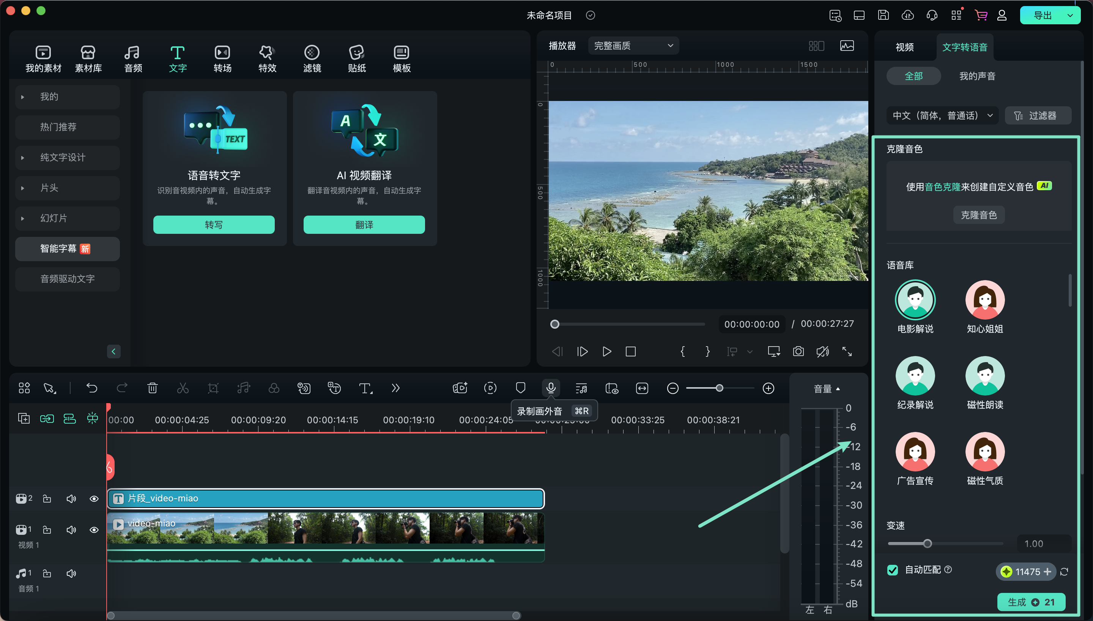
Task: Open the 模板 templates tab
Action: (x=402, y=58)
